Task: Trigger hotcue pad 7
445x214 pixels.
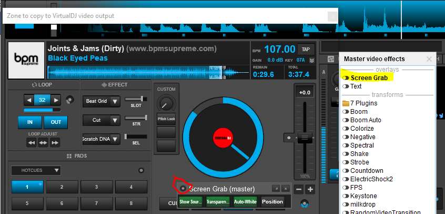Action: [x=96, y=203]
